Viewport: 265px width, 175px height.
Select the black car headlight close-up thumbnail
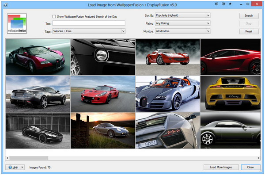[103, 57]
